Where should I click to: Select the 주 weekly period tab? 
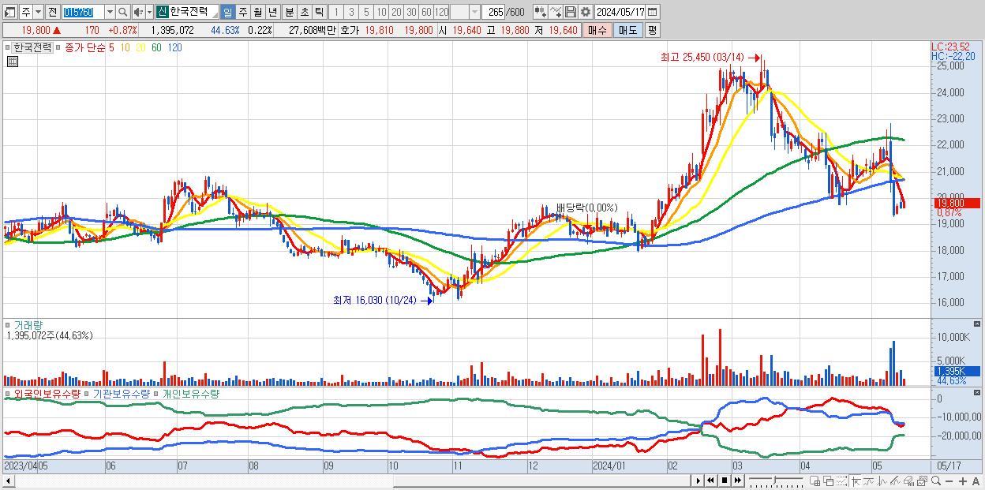(242, 12)
